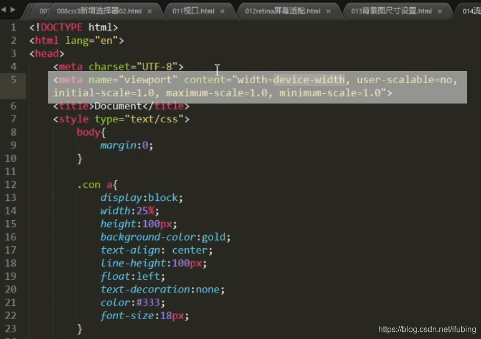Click the <head> tag

click(x=47, y=54)
